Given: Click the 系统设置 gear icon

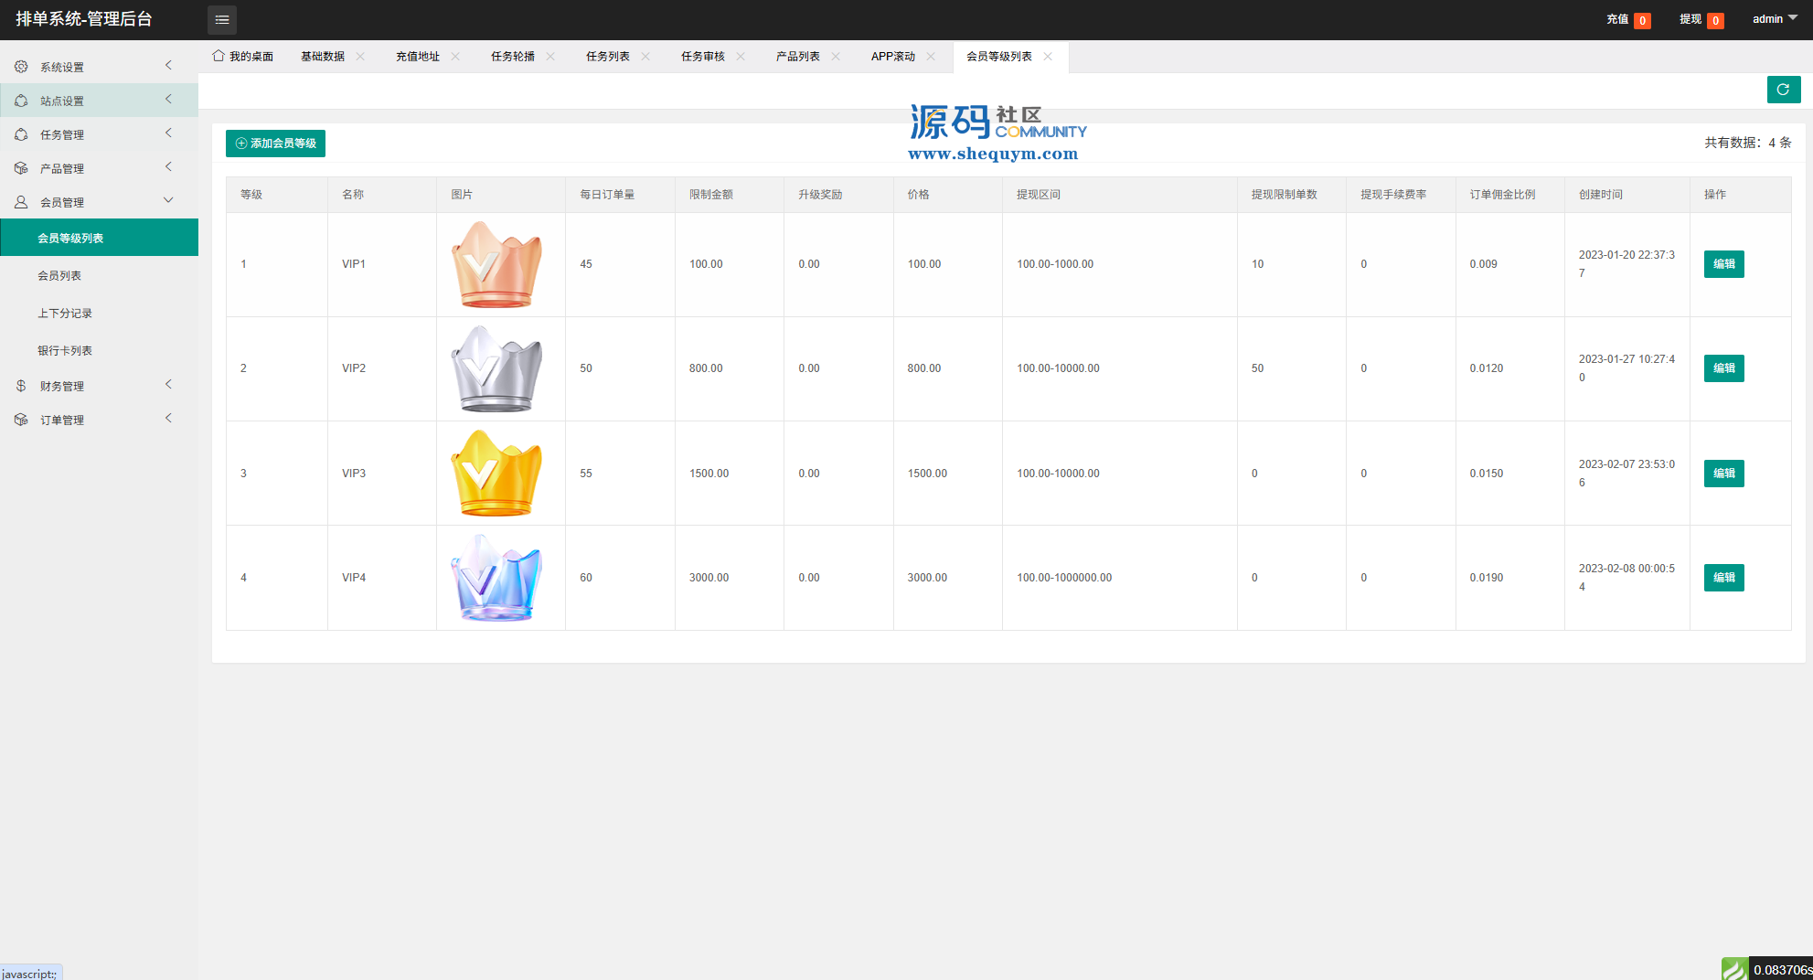Looking at the screenshot, I should [x=21, y=67].
